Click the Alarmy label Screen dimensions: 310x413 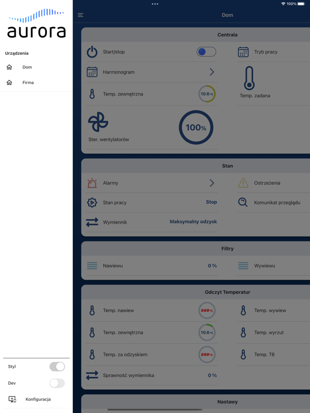[x=110, y=183]
